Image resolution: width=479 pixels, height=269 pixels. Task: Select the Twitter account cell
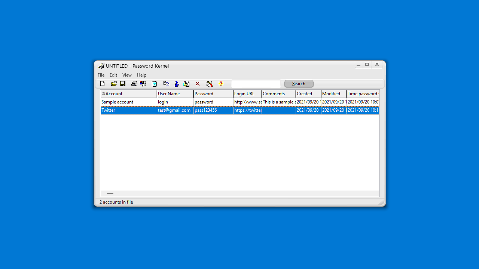click(x=128, y=110)
